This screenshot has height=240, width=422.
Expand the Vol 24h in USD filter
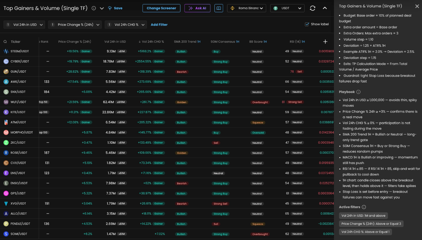pos(25,25)
